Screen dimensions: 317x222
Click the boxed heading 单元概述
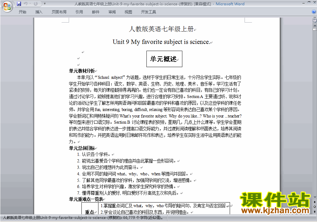164,59
